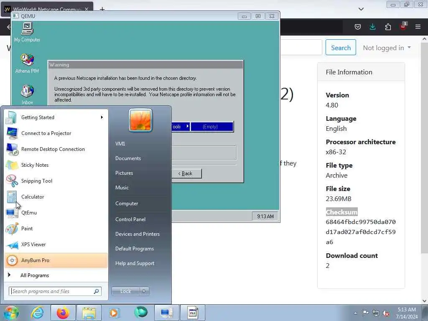Click network tray icon

[x=376, y=313]
